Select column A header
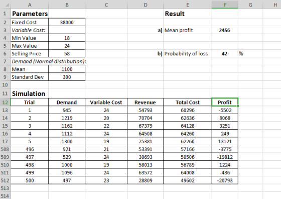281x199 pixels. [x=30, y=5]
